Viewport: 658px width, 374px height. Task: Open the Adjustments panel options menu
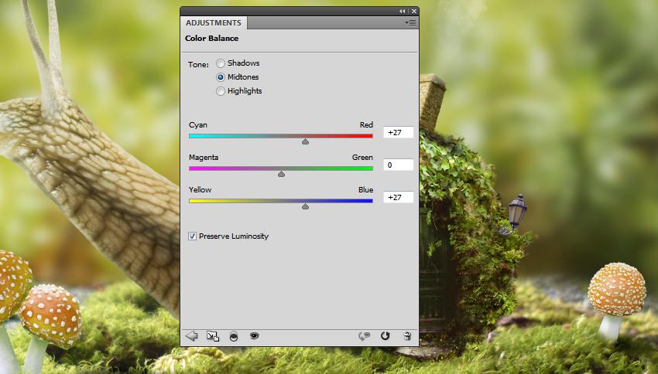tap(410, 22)
